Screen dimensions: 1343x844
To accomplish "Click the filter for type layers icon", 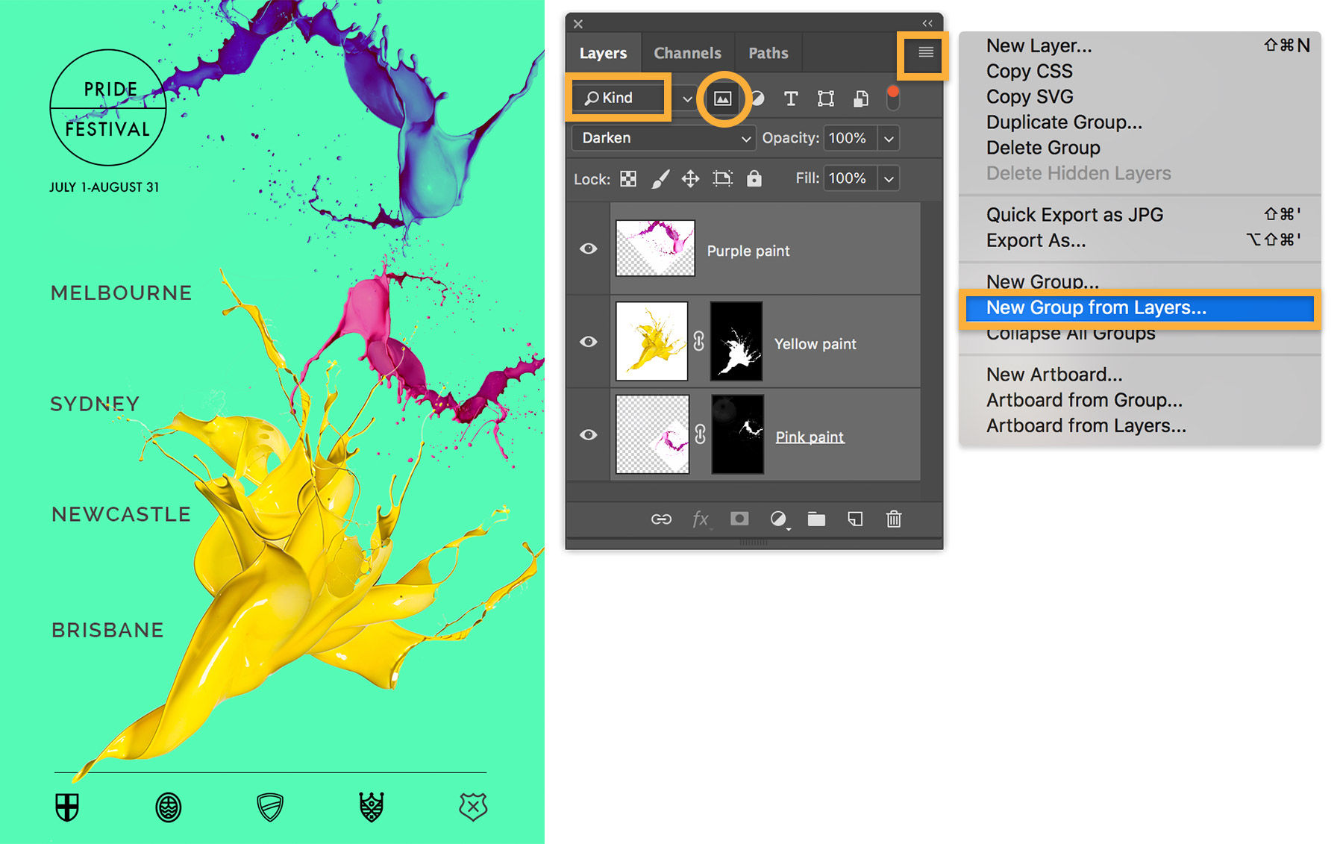I will tap(790, 98).
